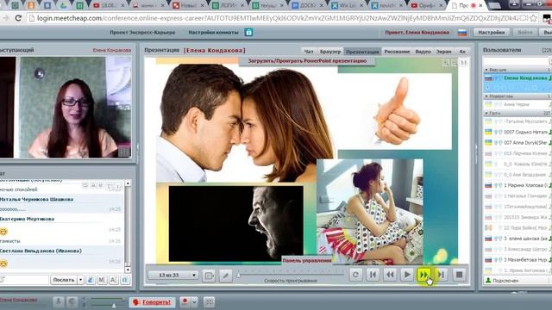The width and height of the screenshot is (552, 310).
Task: Collapse the Гости group in users list
Action: pyautogui.click(x=486, y=113)
